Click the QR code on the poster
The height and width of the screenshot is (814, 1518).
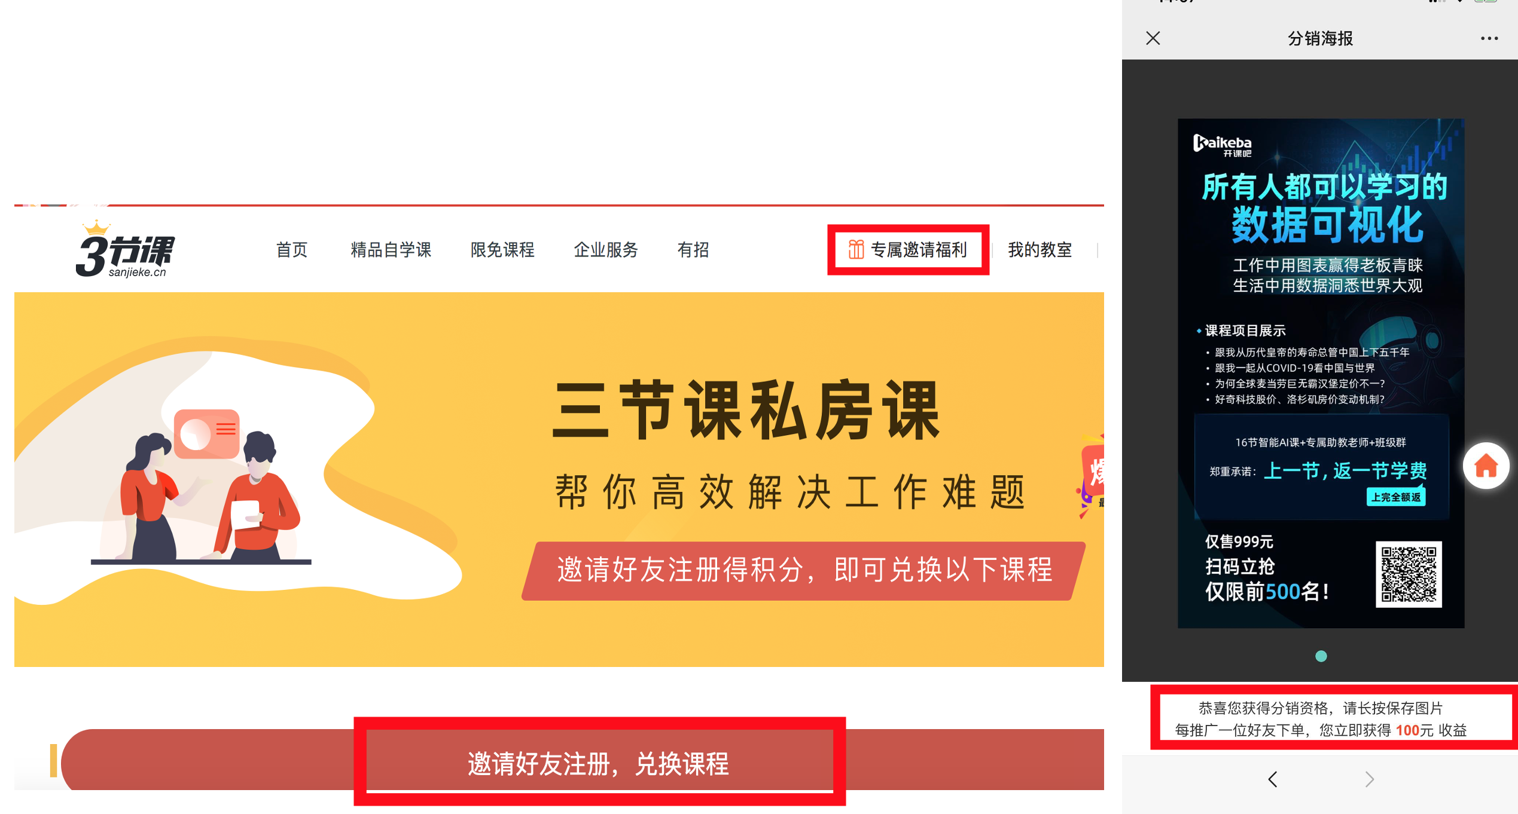point(1409,574)
